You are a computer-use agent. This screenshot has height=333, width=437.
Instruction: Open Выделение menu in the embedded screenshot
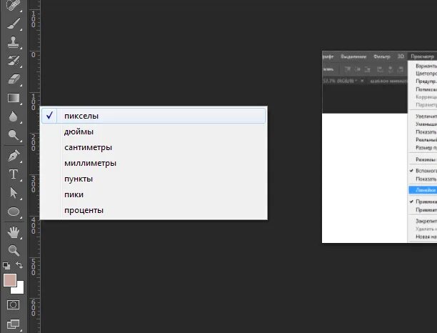coord(353,56)
